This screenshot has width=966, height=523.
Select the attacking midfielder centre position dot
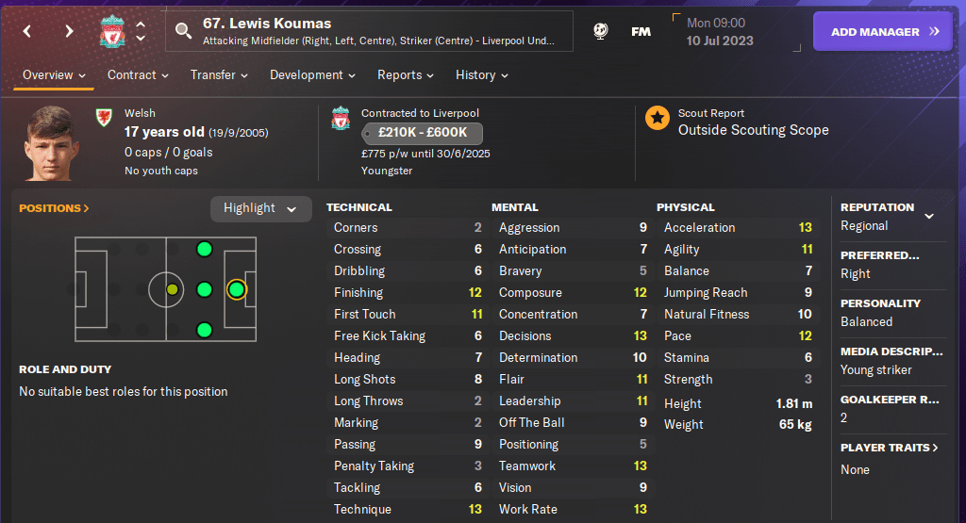click(204, 289)
